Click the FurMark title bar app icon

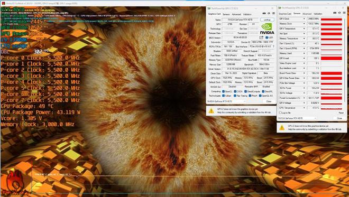pyautogui.click(x=3, y=3)
